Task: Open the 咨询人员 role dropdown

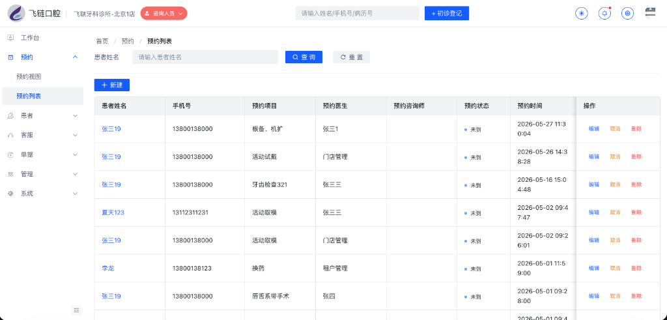Action: (x=163, y=13)
